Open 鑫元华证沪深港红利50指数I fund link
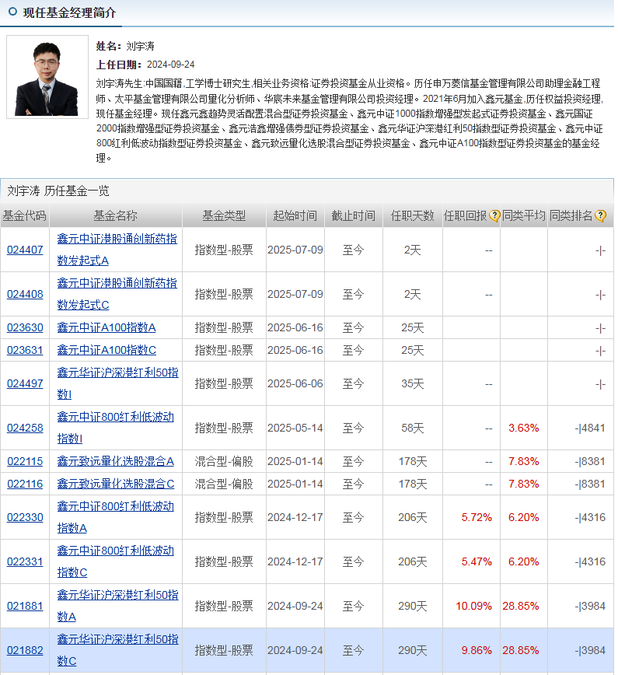The width and height of the screenshot is (618, 675). point(117,383)
